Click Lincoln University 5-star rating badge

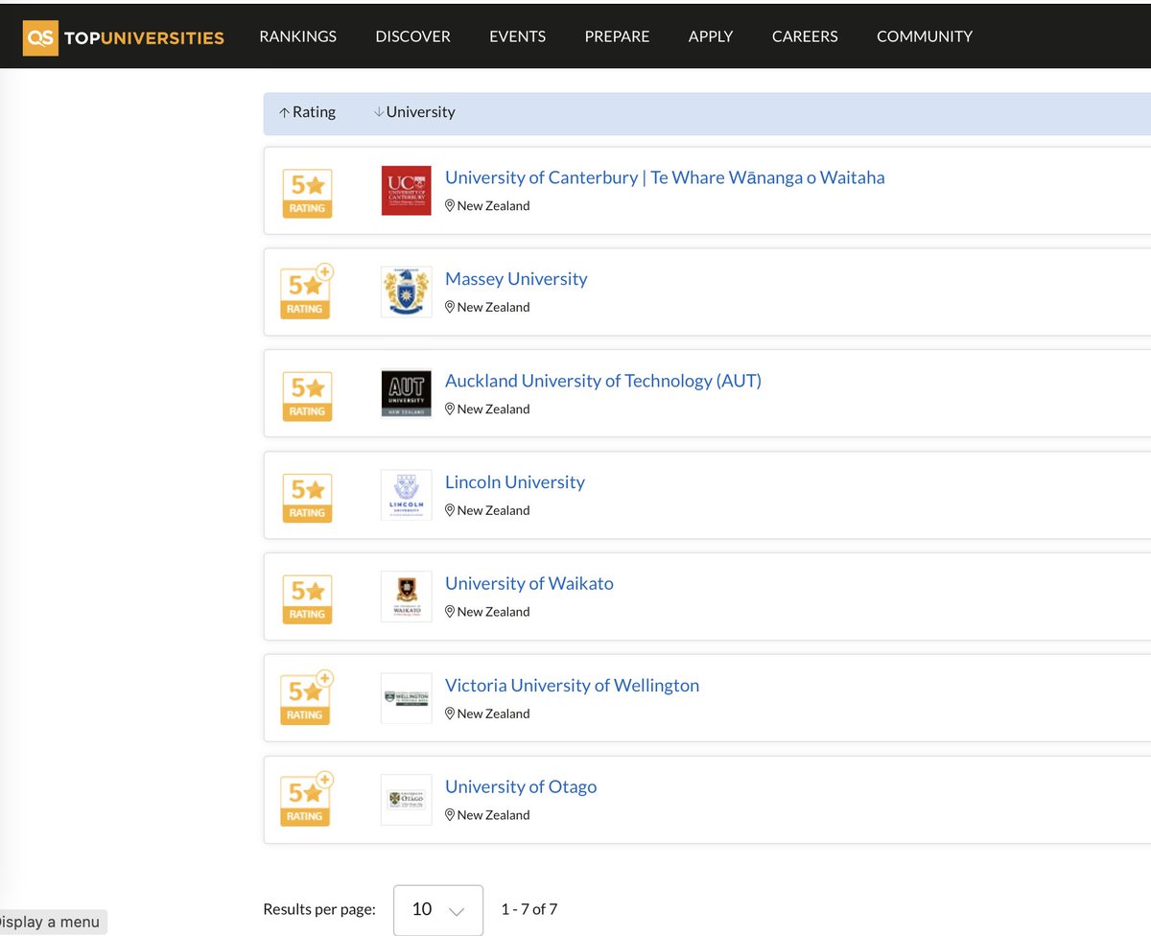(307, 498)
